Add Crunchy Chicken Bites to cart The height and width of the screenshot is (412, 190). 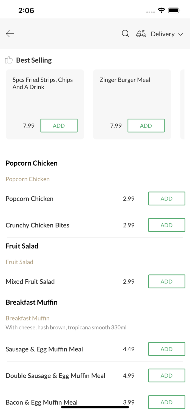pos(167,225)
